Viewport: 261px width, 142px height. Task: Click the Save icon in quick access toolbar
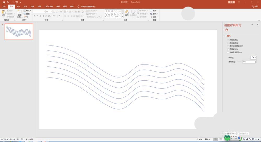[x=4, y=2]
